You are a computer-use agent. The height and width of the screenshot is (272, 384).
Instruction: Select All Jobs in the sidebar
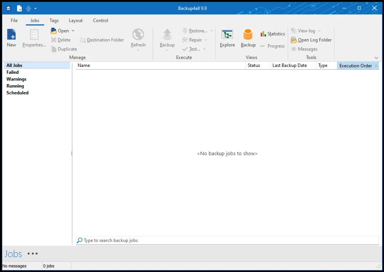(x=37, y=65)
